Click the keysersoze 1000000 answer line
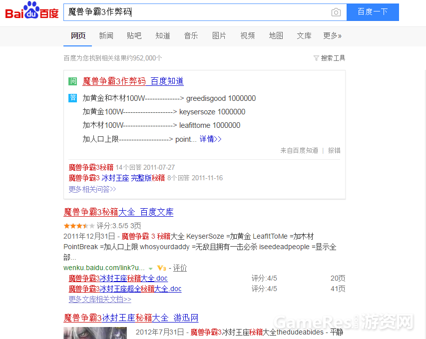This screenshot has height=339, width=426. [x=164, y=112]
